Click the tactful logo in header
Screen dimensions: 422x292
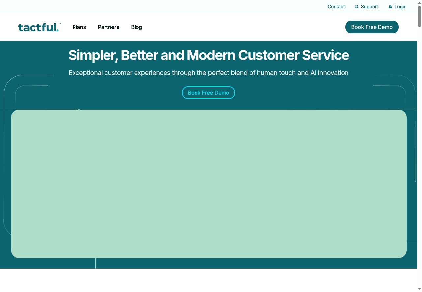[x=38, y=27]
